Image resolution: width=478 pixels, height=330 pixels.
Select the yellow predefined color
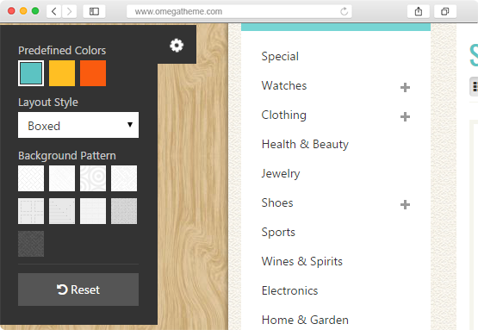(x=62, y=73)
